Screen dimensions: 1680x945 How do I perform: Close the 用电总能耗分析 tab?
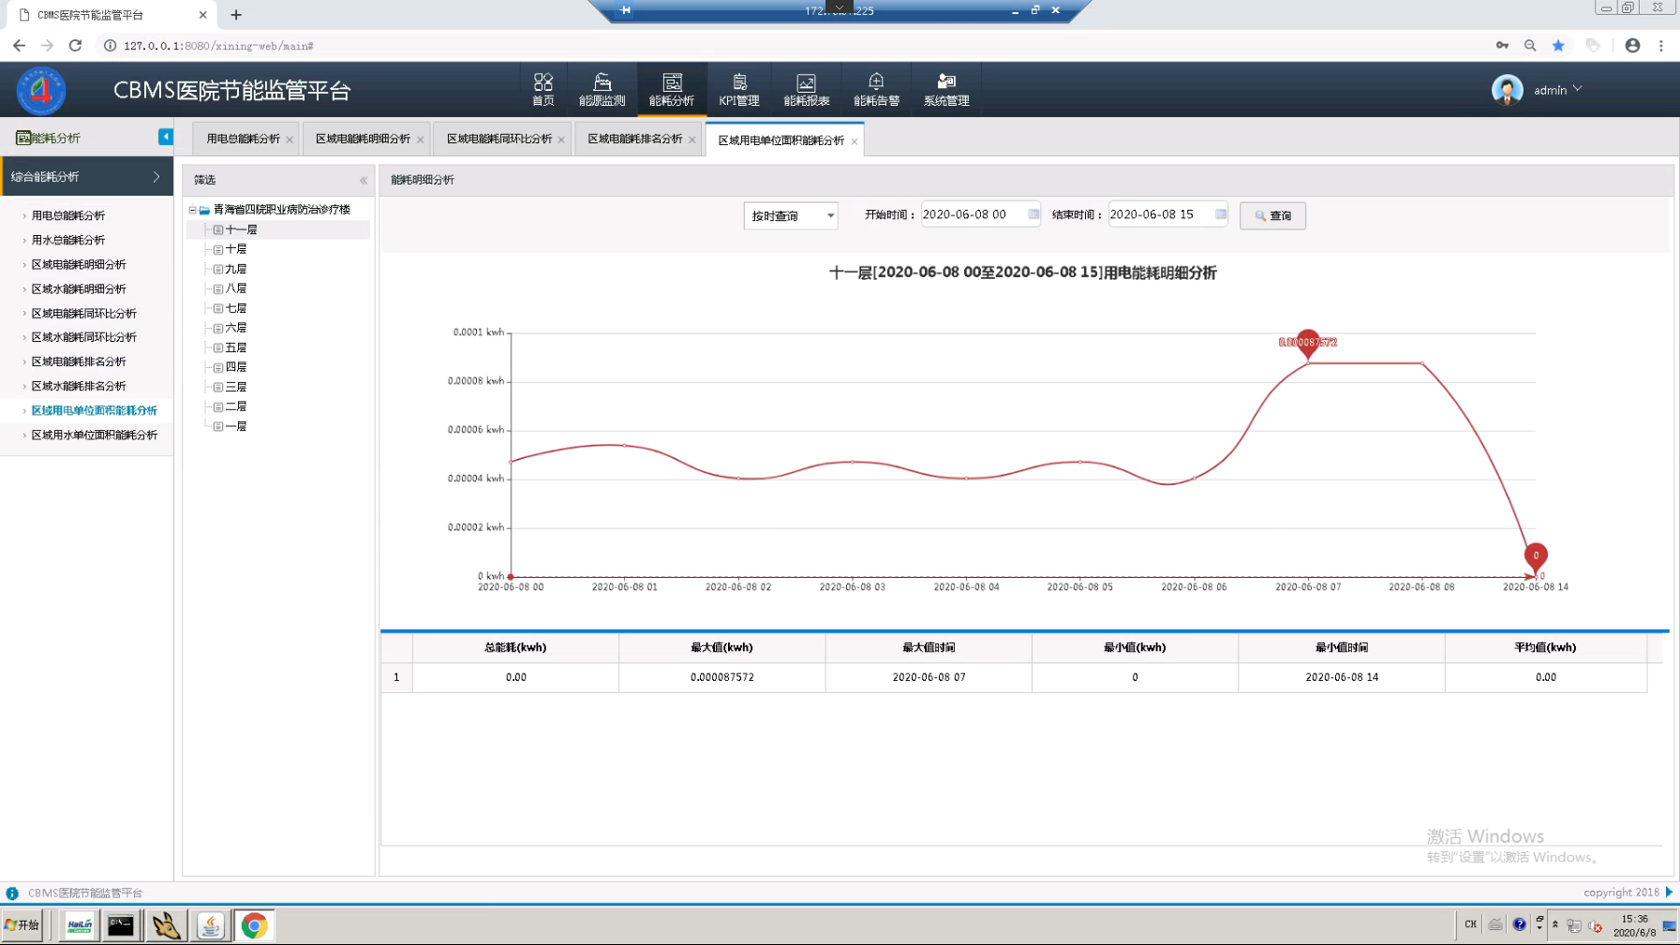tap(290, 140)
